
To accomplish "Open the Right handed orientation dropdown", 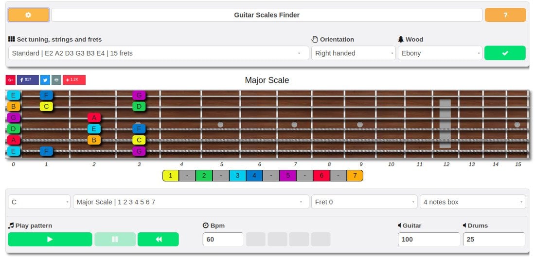I will coord(354,53).
